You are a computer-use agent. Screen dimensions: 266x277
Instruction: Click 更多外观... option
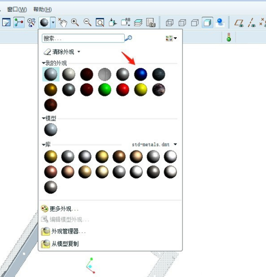(x=64, y=209)
